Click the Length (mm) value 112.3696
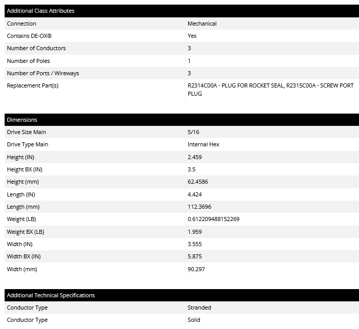Screen dimensions: 359x329 199,207
